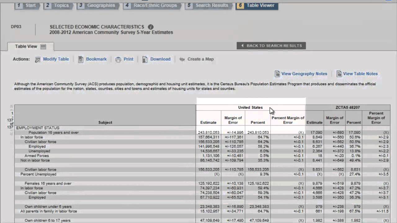Click the EMPLOYMENT STATUS row label
Image resolution: width=397 pixels, height=223 pixels.
click(x=38, y=128)
